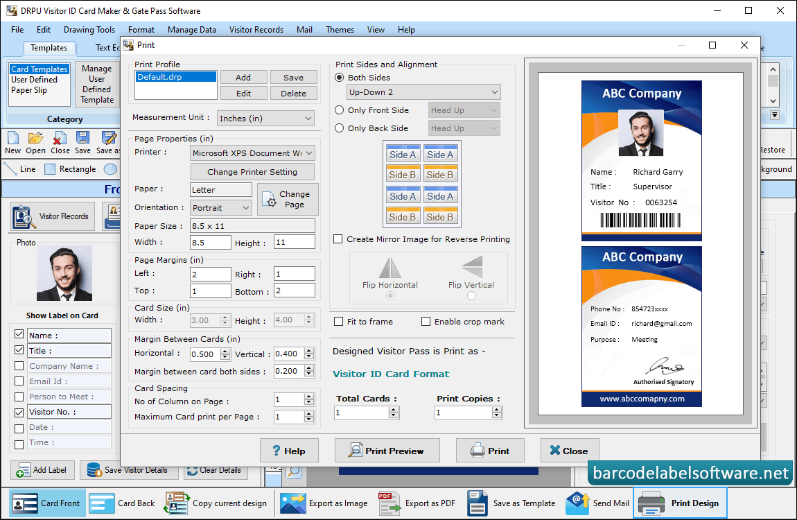
Task: Check the Fit to frame checkbox
Action: click(x=338, y=322)
